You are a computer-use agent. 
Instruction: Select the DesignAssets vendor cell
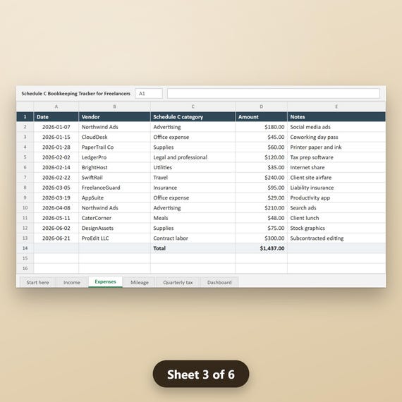tap(114, 229)
